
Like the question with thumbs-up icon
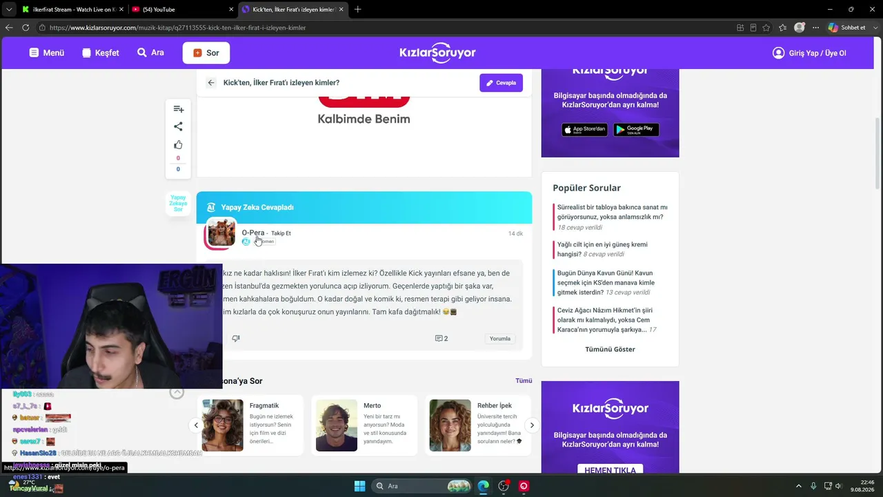point(178,145)
